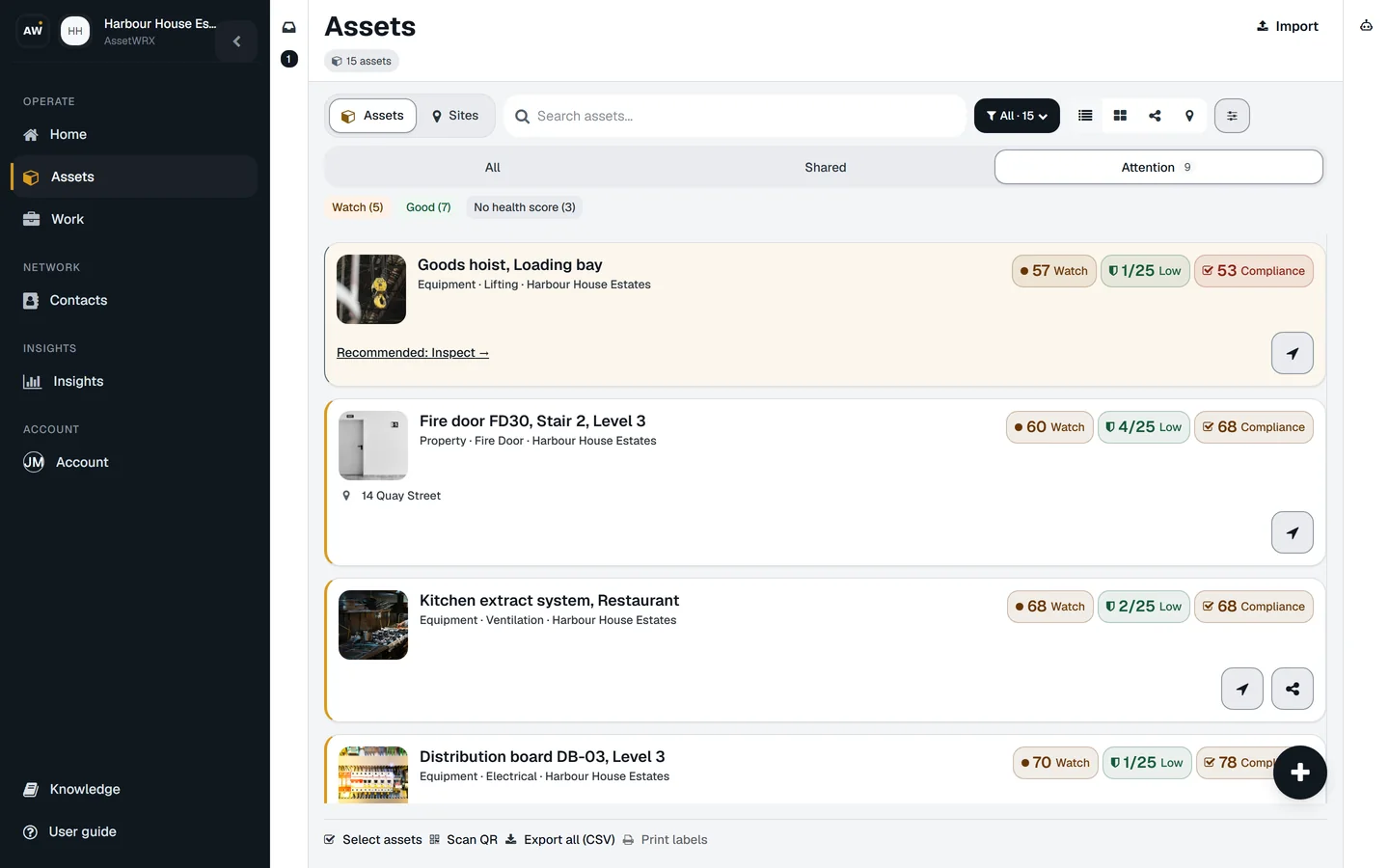The height and width of the screenshot is (868, 1389).
Task: Switch to the All tab
Action: click(492, 167)
